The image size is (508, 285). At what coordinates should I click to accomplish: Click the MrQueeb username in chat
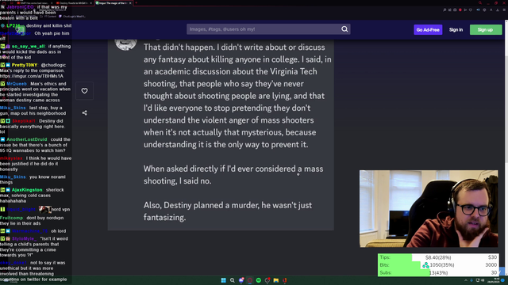pos(17,84)
